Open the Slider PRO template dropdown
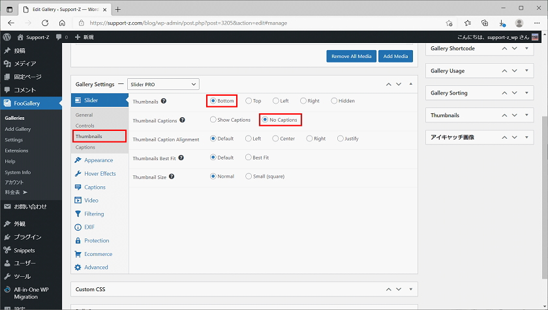Image resolution: width=548 pixels, height=310 pixels. click(x=162, y=84)
